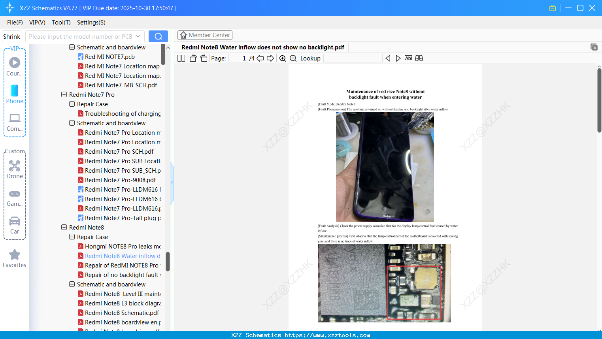The image size is (602, 339).
Task: Open the File(F) menu
Action: pos(15,23)
